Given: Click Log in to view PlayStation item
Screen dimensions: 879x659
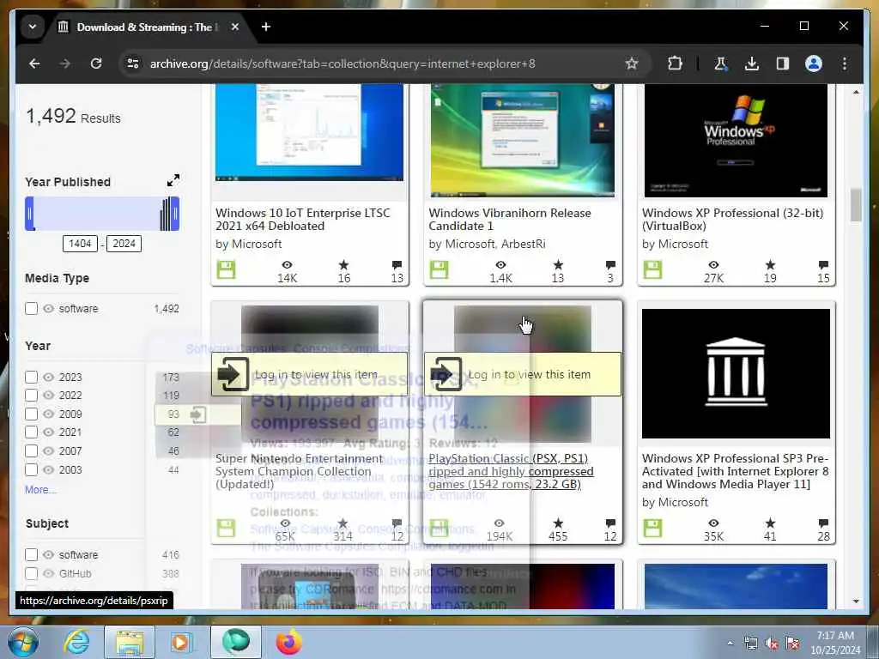Looking at the screenshot, I should coord(523,374).
